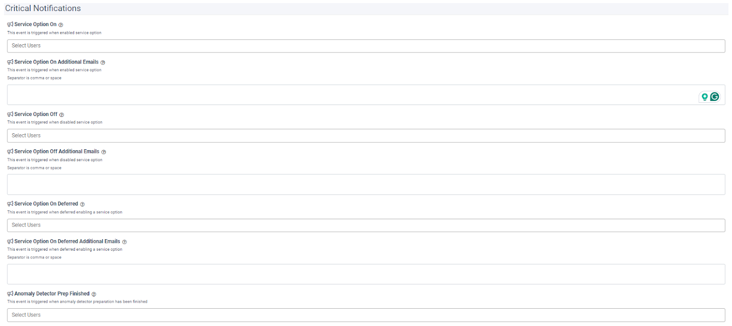Viewport: 732px width, 326px height.
Task: Show help for Service Option On Deferred Additional Emails
Action: coord(124,242)
